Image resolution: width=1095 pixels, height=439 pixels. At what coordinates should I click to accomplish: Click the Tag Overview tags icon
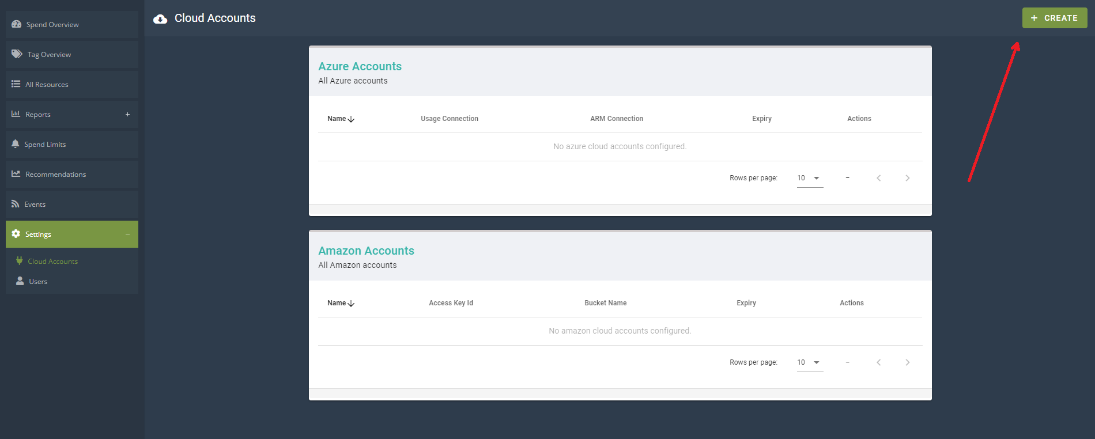[x=17, y=54]
